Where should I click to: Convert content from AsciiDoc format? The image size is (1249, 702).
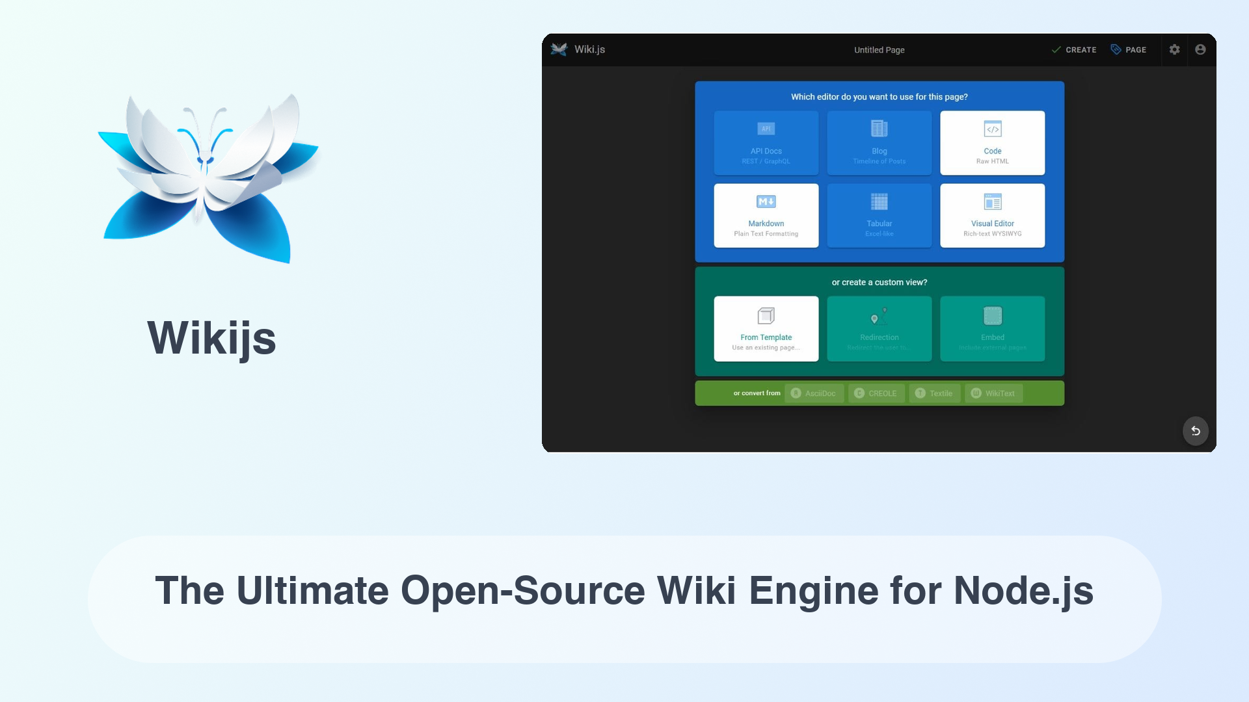pos(814,393)
